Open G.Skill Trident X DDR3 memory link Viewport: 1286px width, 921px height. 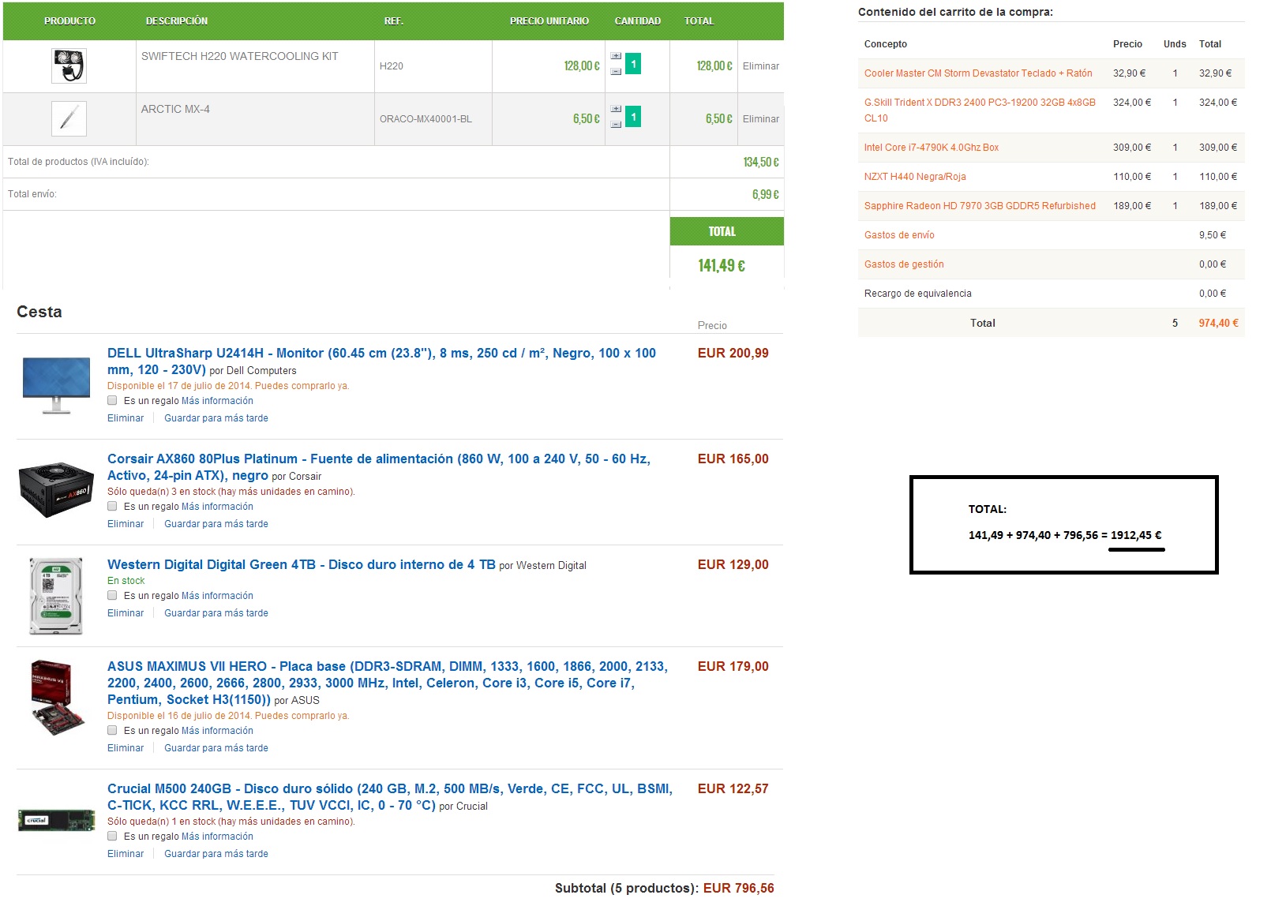(980, 110)
